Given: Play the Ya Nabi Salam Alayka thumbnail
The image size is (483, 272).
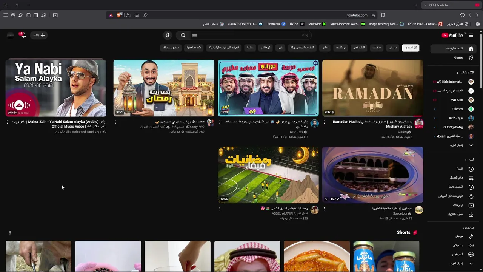Looking at the screenshot, I should [56, 88].
